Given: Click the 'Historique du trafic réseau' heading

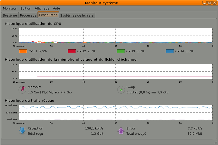Looking at the screenshot, I should point(29,101).
